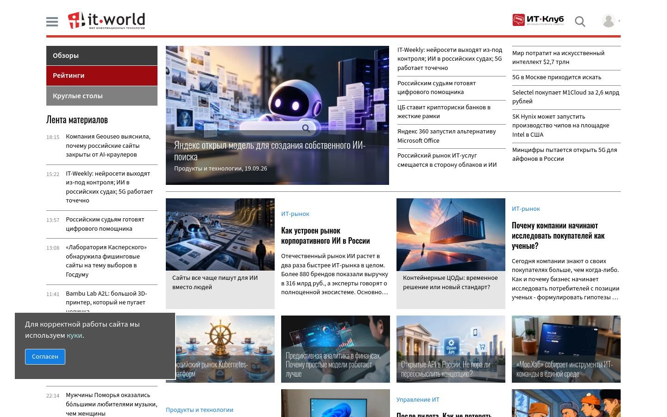Open the IT-Weekly headline in the top news column
This screenshot has width=667, height=417.
450,59
